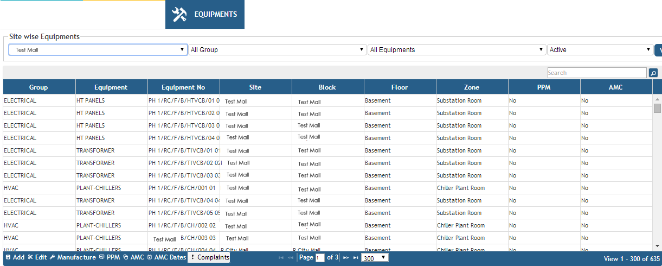
Task: Open Manufacture details from the bottom toolbar
Action: tap(73, 257)
